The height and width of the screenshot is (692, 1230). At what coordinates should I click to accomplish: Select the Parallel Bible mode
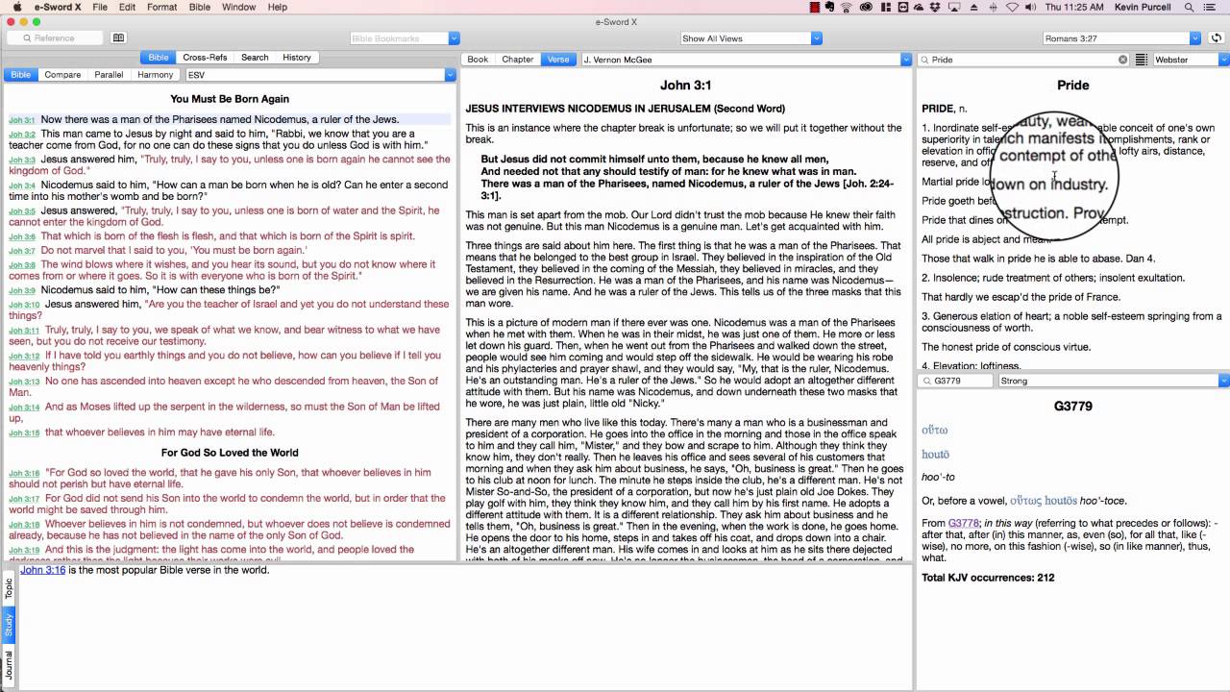pyautogui.click(x=109, y=74)
